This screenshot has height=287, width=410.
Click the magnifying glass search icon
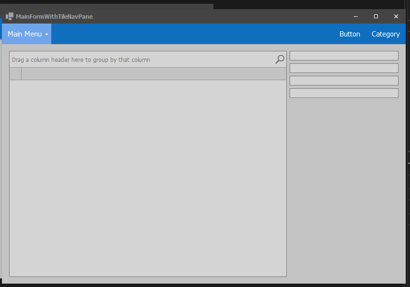280,60
